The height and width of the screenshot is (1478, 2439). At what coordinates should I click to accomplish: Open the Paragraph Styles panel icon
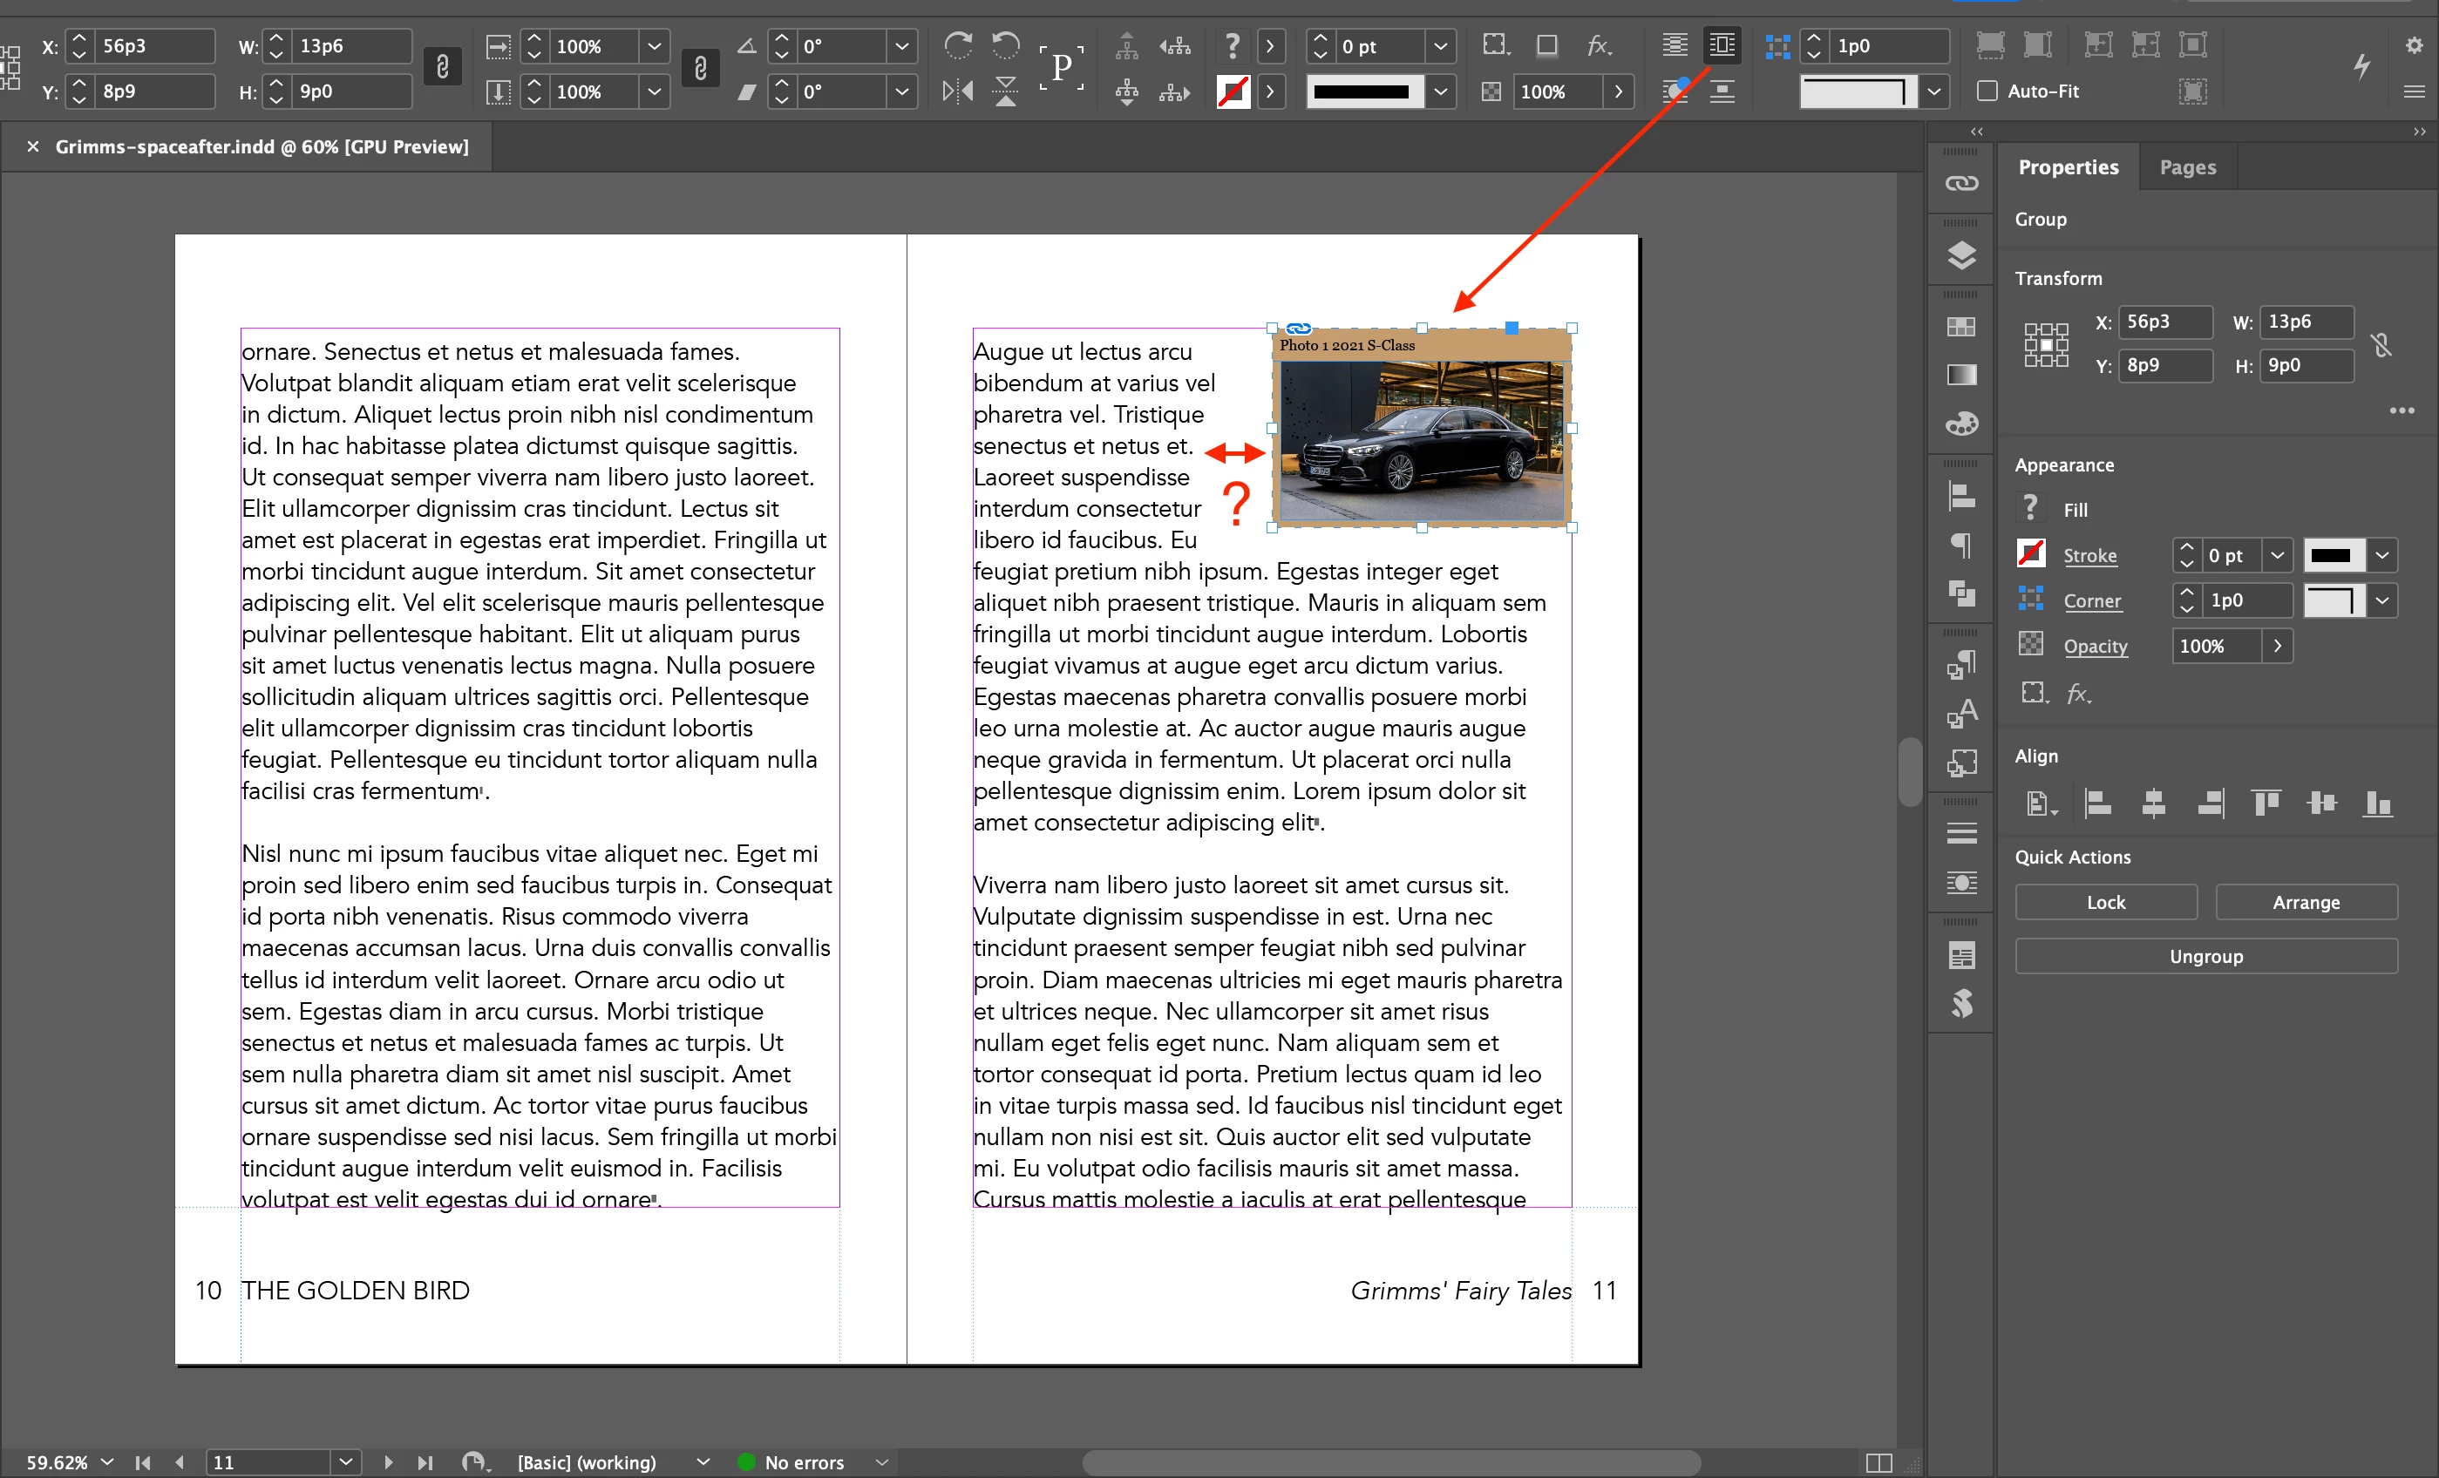1961,665
